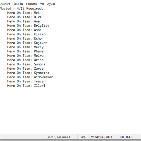Click the 'Hero On Team: Symmetra' line
Viewport: 141px width, 141px height.
(x=28, y=73)
